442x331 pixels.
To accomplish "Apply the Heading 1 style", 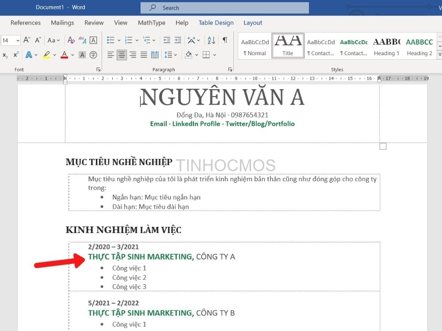I will [x=386, y=46].
